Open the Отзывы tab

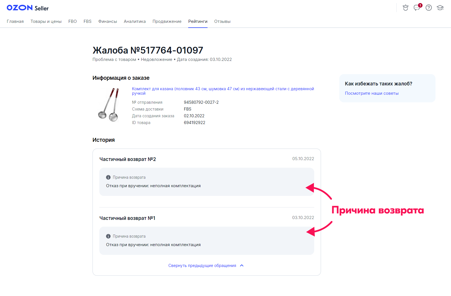click(222, 21)
